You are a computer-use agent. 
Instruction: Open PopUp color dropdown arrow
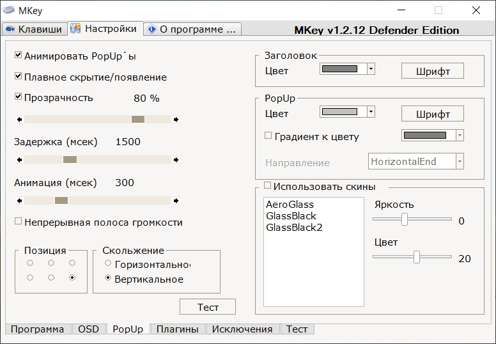371,111
